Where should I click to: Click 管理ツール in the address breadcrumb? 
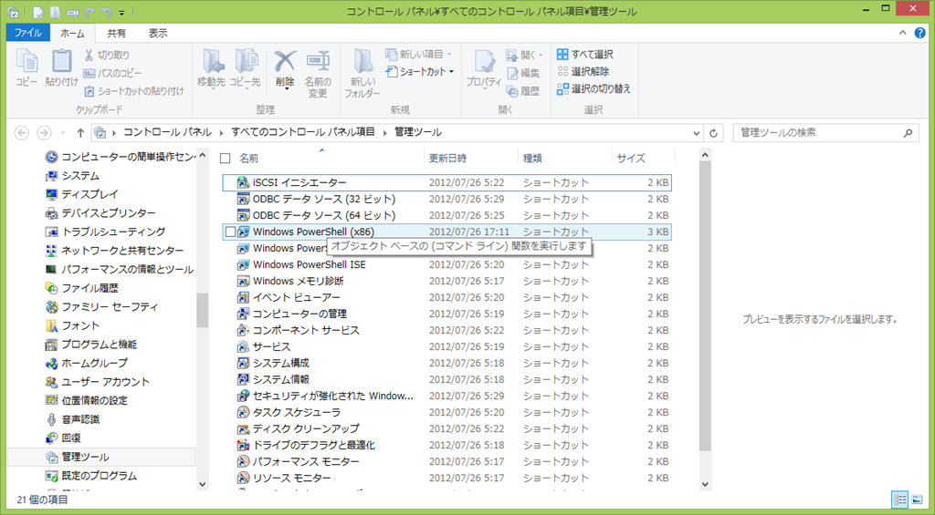tap(418, 132)
